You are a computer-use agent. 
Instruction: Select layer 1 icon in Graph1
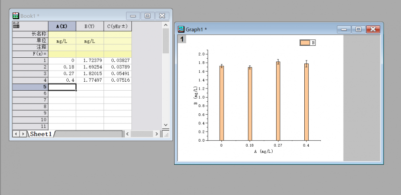coord(182,39)
